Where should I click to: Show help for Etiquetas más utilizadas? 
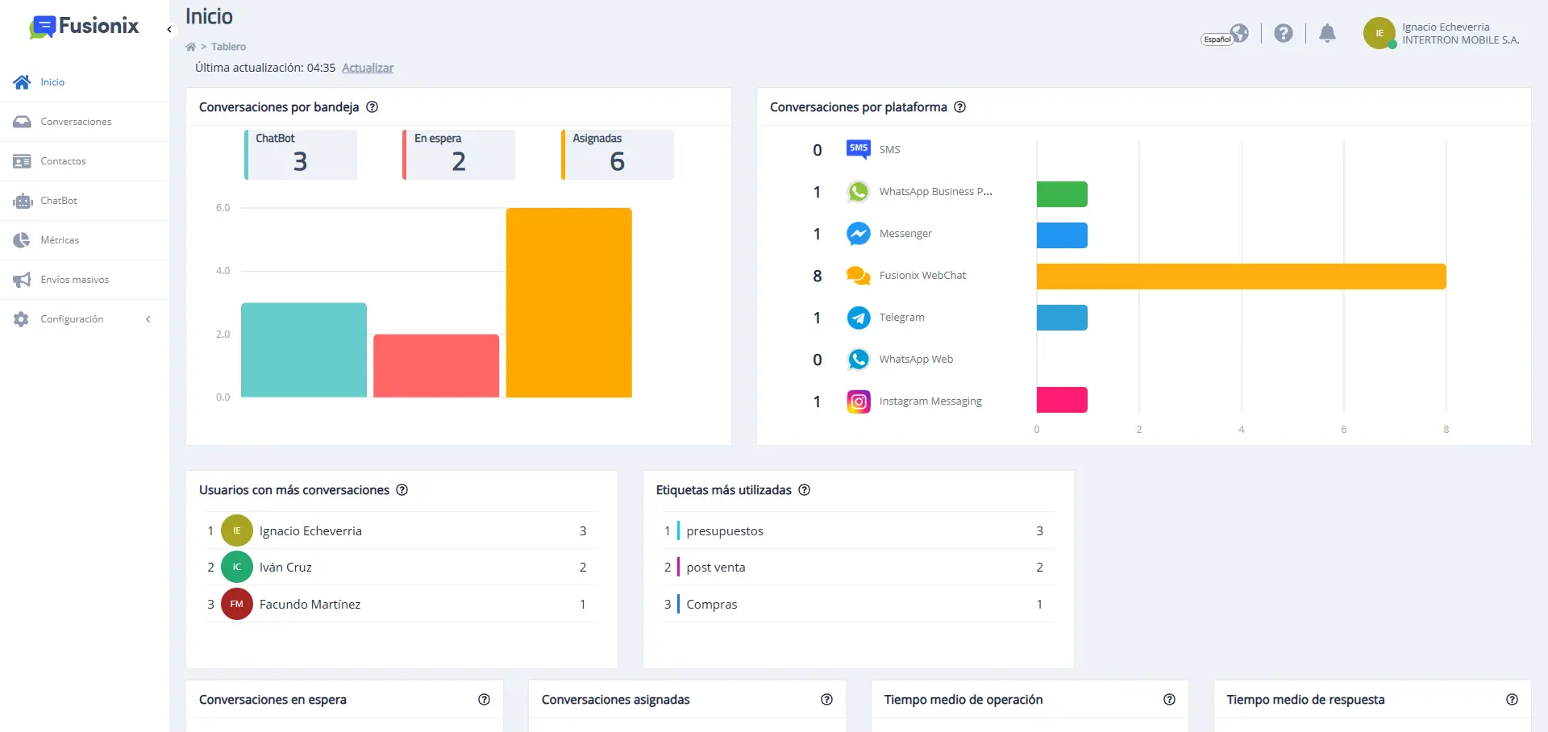click(805, 490)
